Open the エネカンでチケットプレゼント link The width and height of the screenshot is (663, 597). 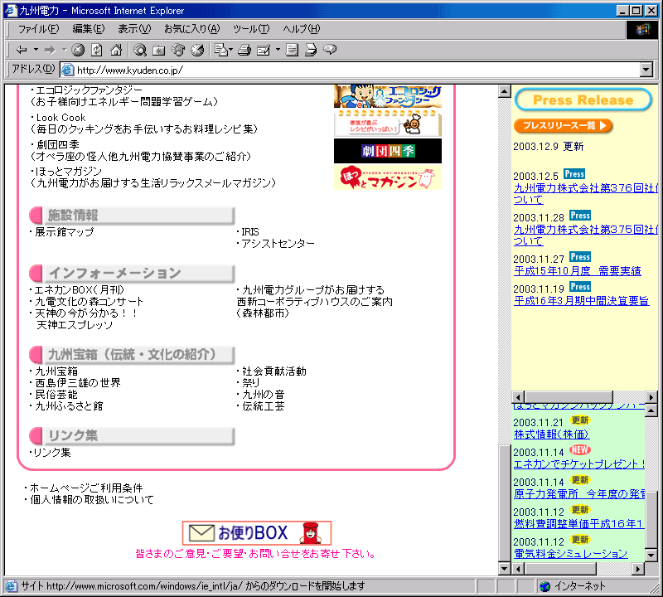579,464
